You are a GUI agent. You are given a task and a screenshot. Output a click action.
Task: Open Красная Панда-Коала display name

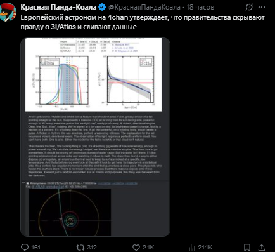(x=58, y=7)
